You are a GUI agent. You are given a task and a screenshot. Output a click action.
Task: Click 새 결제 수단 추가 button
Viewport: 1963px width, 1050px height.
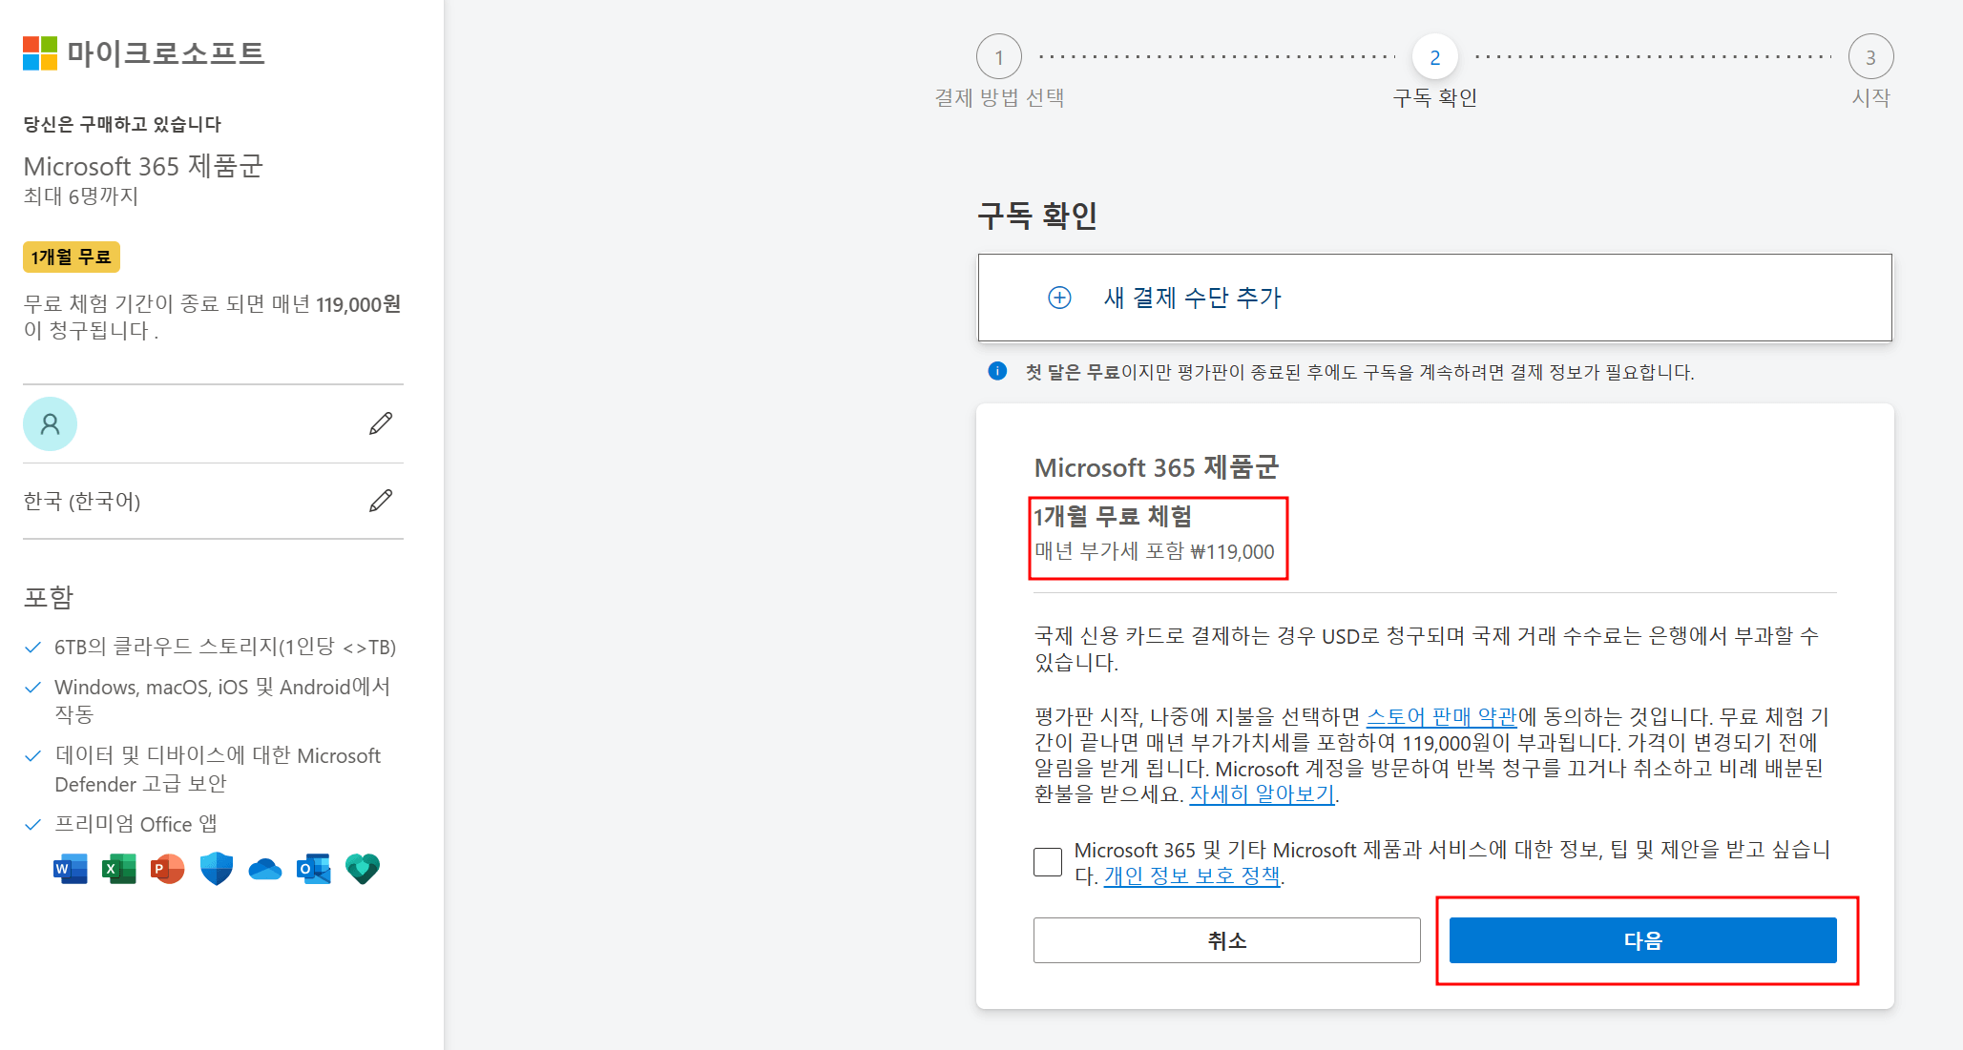pos(1435,298)
